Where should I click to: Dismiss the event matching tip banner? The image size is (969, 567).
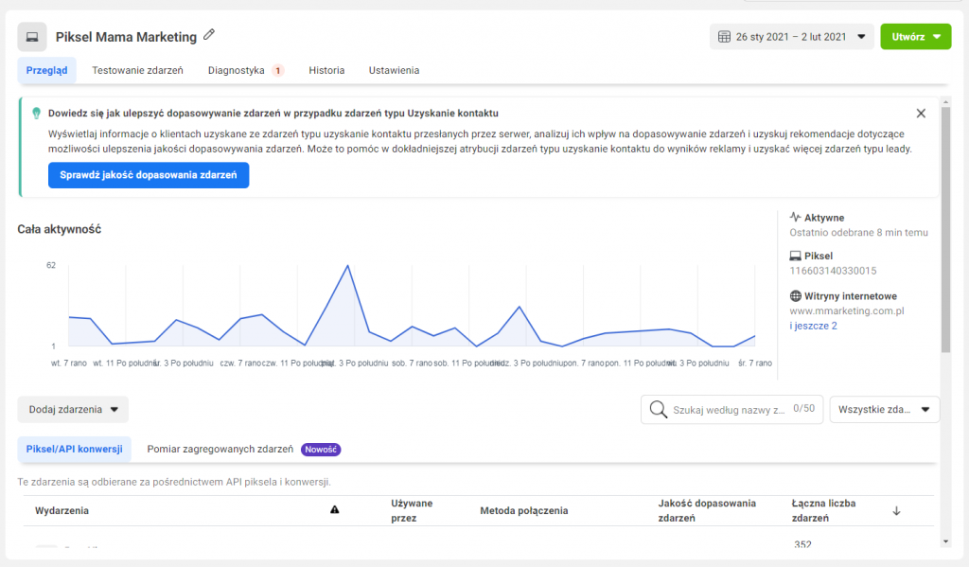(x=921, y=114)
